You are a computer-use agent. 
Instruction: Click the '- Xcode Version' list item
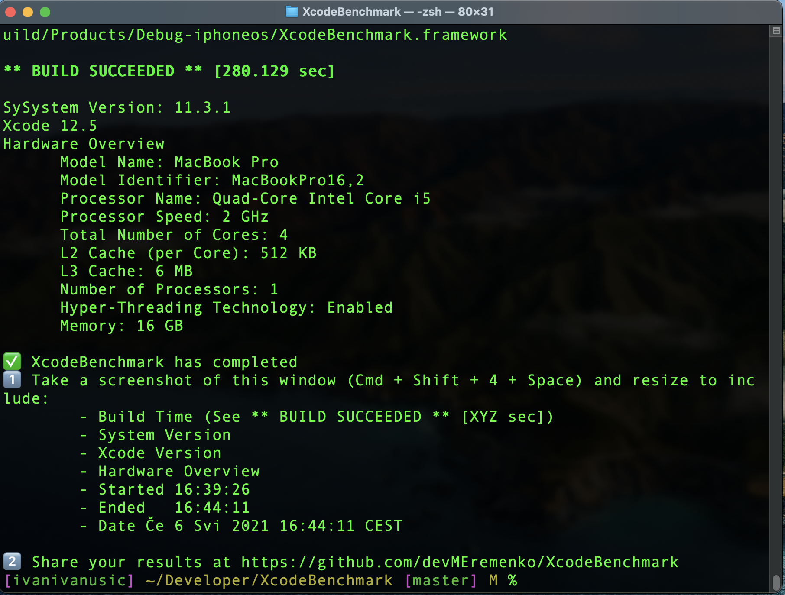pos(150,453)
